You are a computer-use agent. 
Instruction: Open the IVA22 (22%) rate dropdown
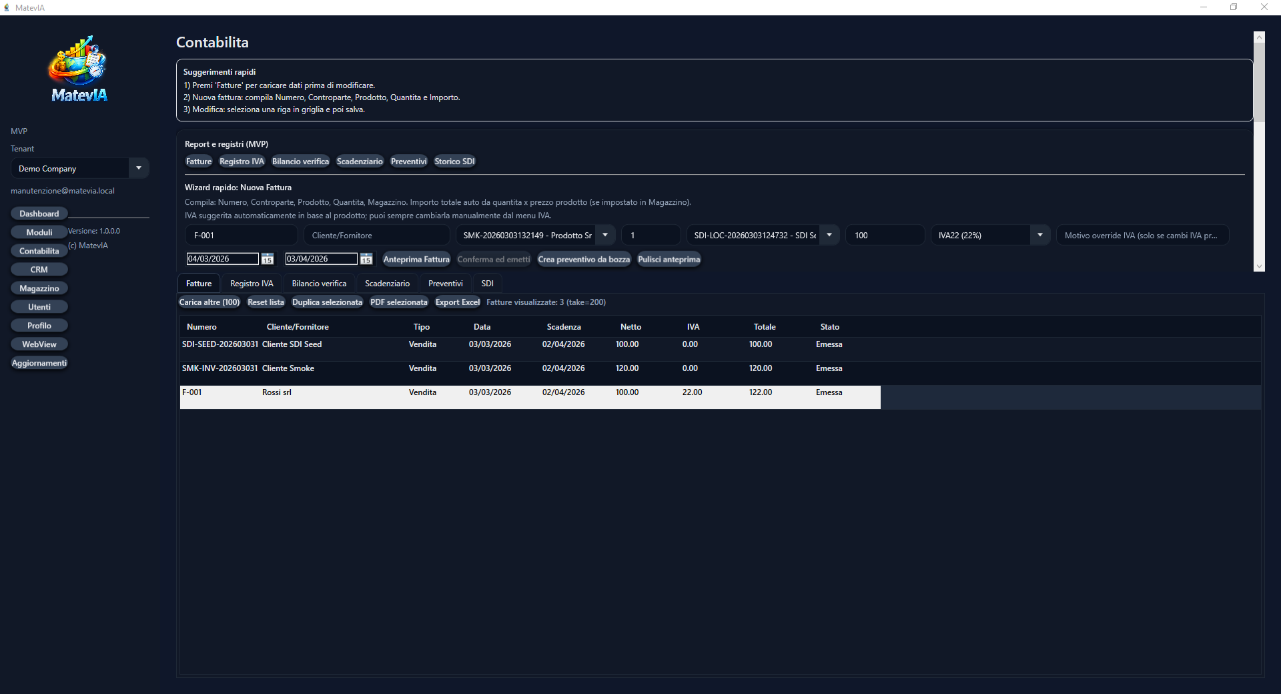pyautogui.click(x=1039, y=236)
